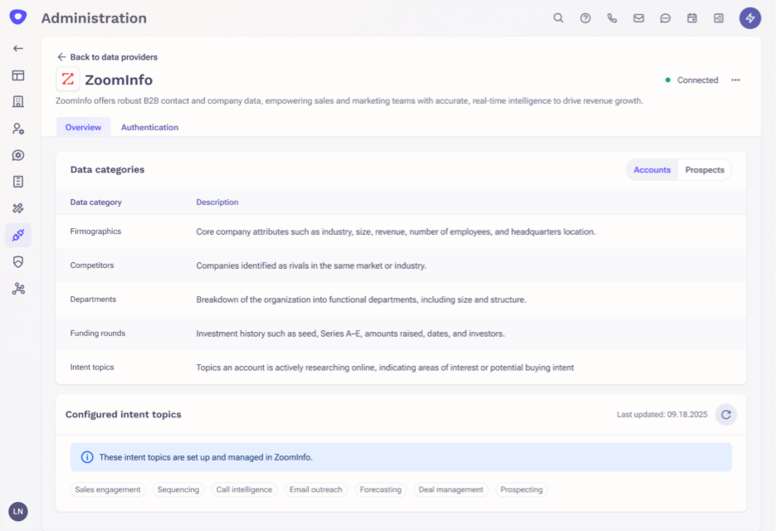Switch to the Authentication tab
This screenshot has height=531, width=777.
click(149, 127)
